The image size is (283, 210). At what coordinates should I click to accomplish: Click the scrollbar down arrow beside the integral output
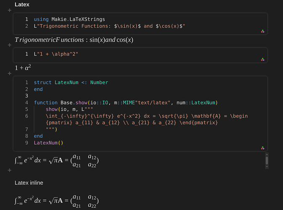pos(267,167)
